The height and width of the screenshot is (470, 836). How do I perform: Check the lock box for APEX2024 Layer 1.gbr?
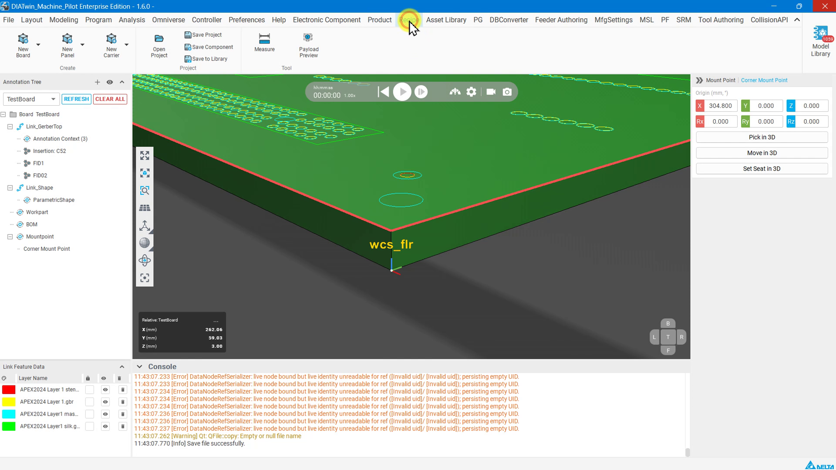[90, 402]
